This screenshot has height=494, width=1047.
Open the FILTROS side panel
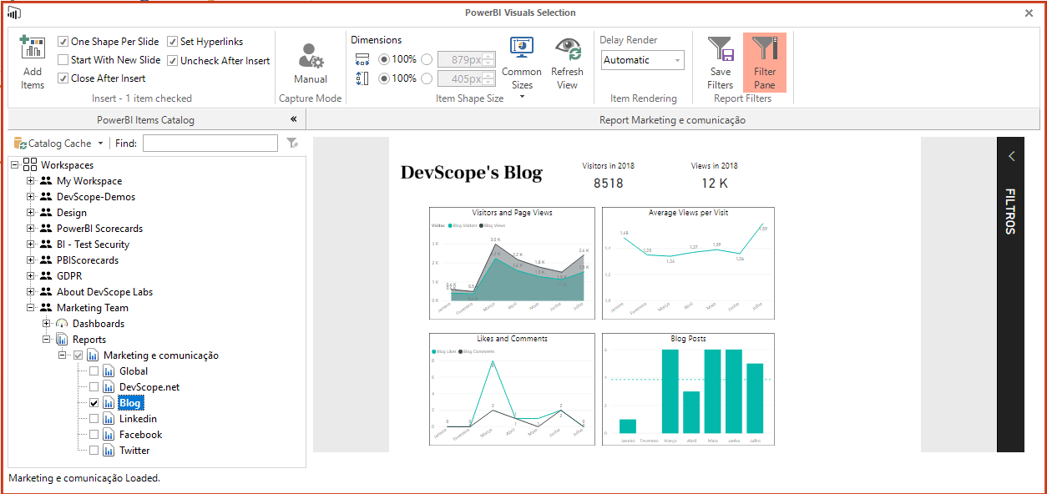click(x=1010, y=155)
